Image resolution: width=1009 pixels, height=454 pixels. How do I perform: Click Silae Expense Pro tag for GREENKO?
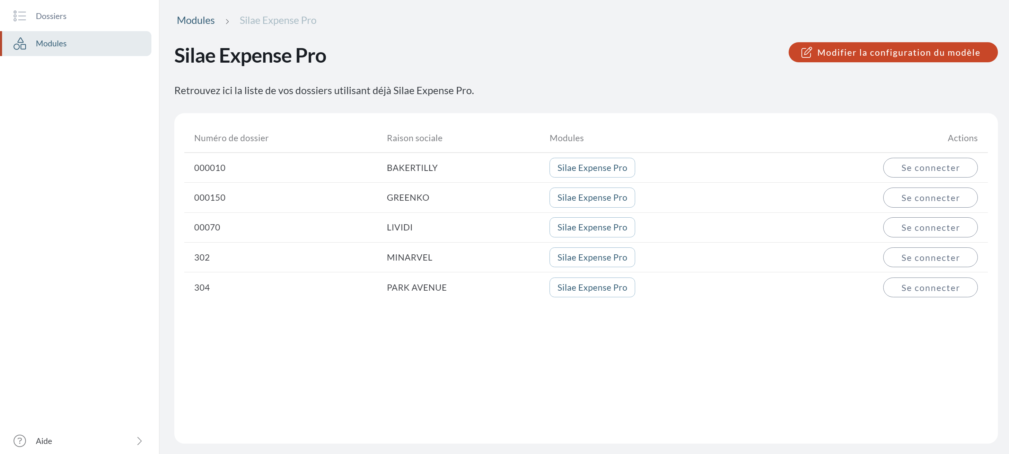click(592, 198)
